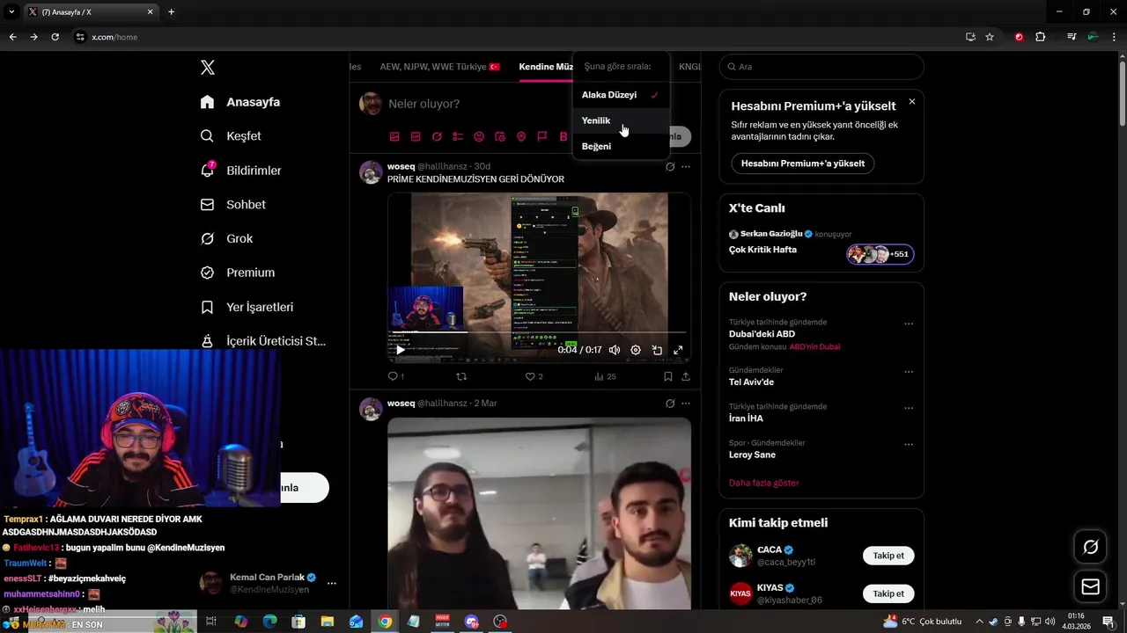Click Daha fazla göster link

click(x=763, y=483)
